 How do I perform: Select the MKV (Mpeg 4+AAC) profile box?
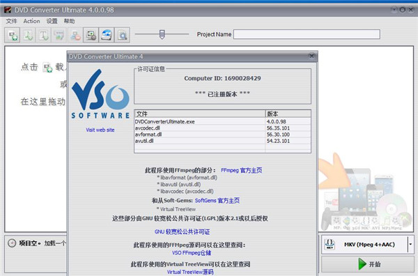pyautogui.click(x=368, y=244)
